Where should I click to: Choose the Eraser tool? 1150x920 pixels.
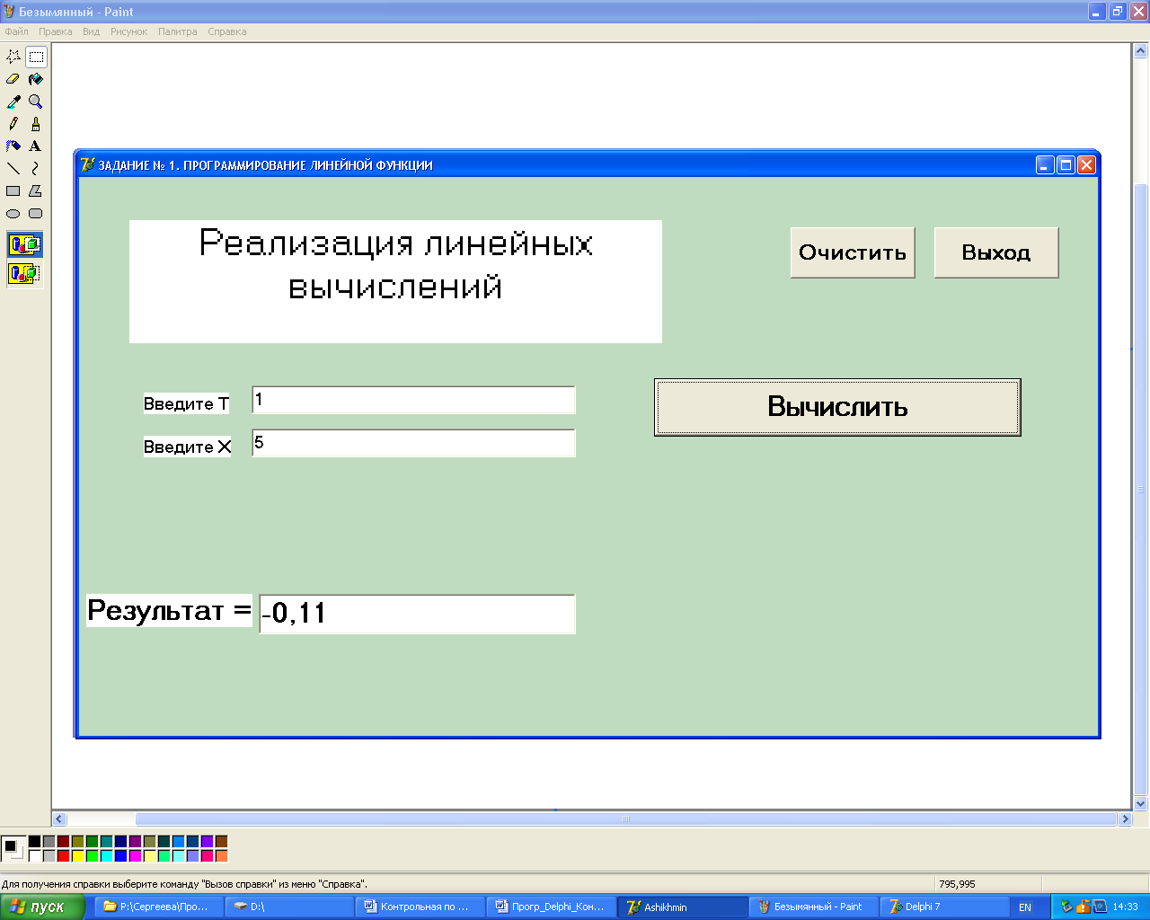coord(13,79)
